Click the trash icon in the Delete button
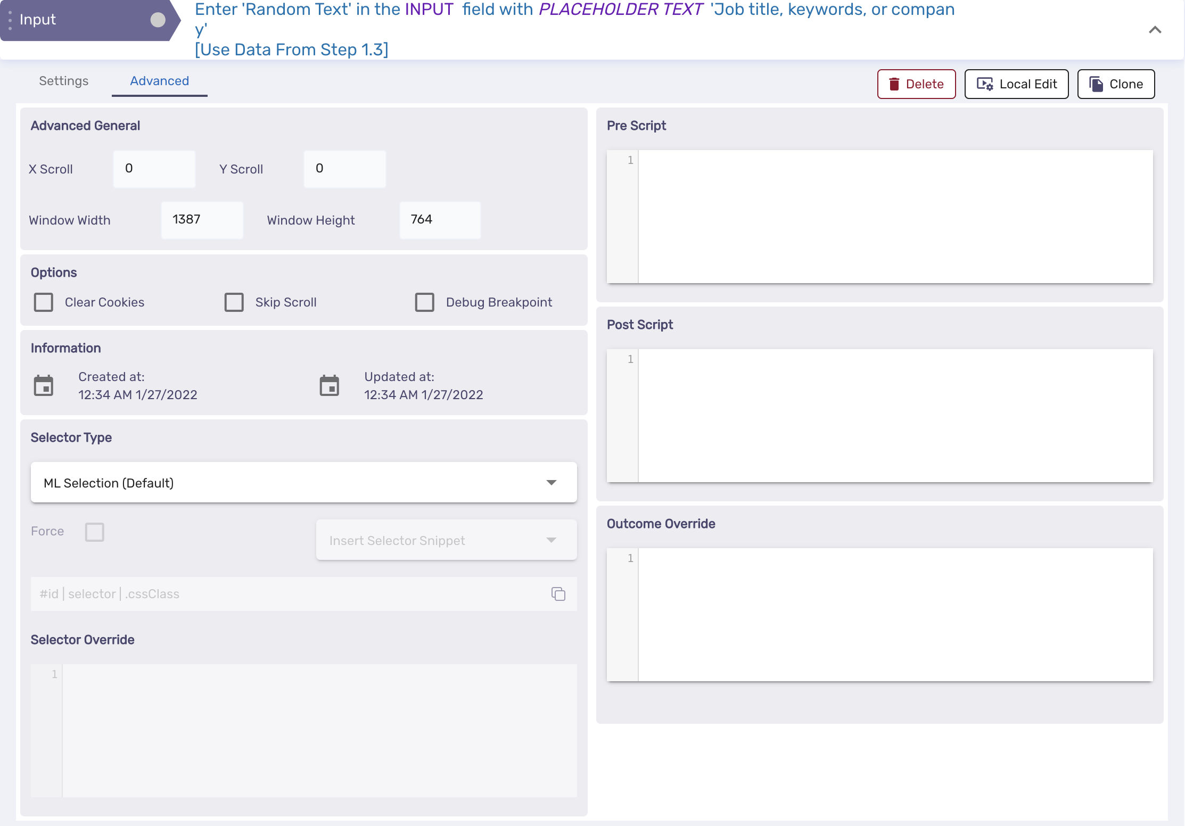Viewport: 1185px width, 826px height. [x=894, y=84]
